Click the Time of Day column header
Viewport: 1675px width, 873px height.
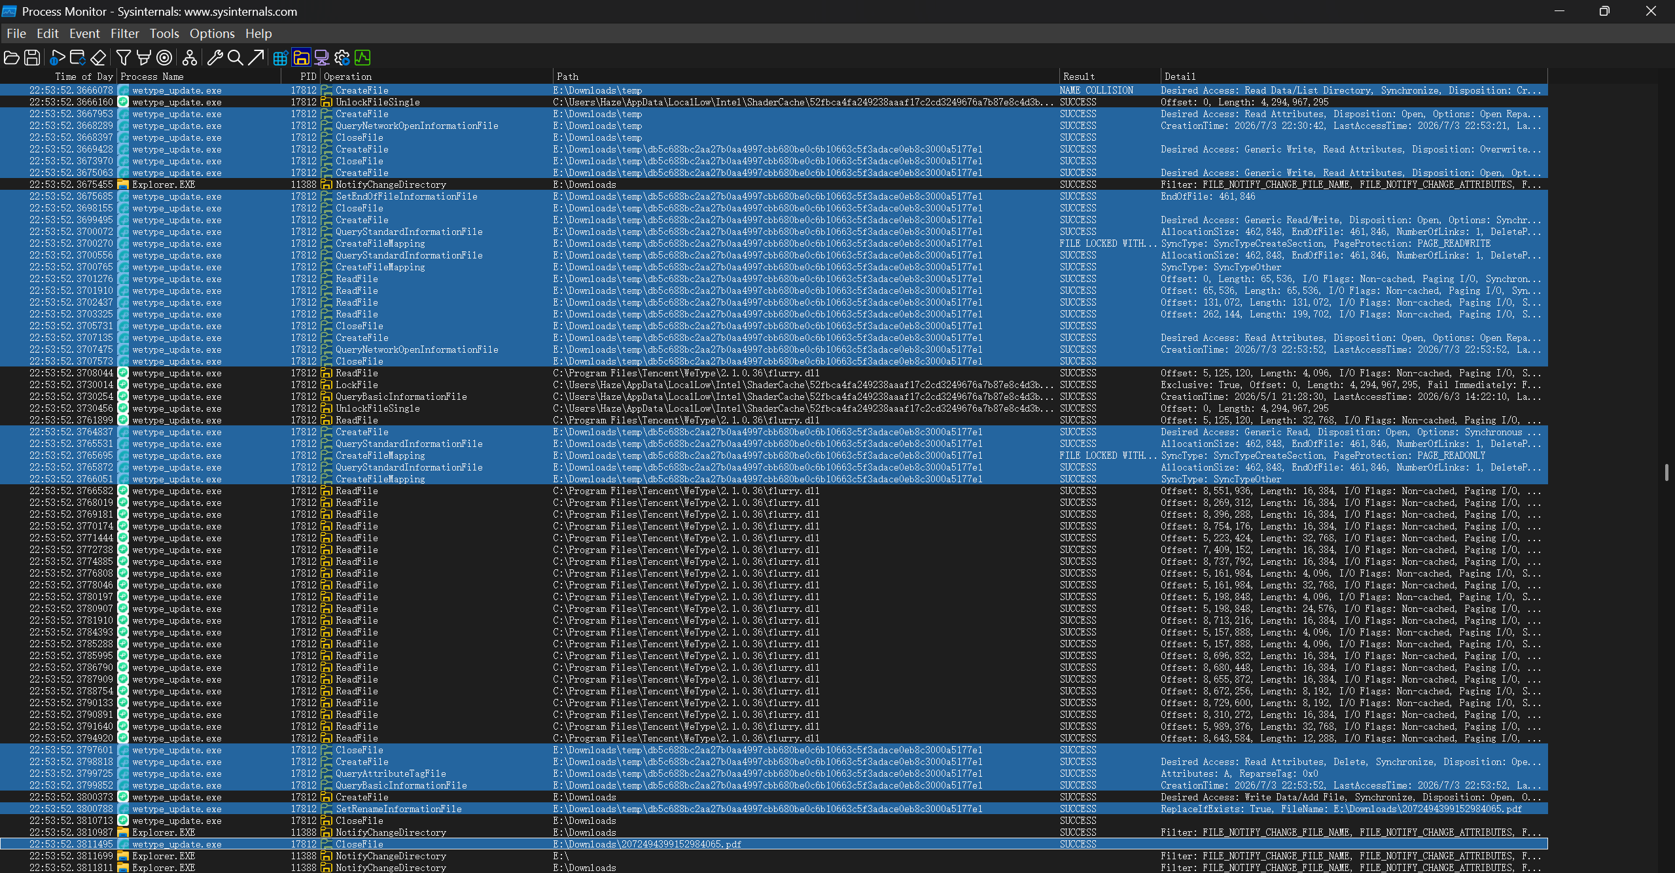[x=58, y=77]
